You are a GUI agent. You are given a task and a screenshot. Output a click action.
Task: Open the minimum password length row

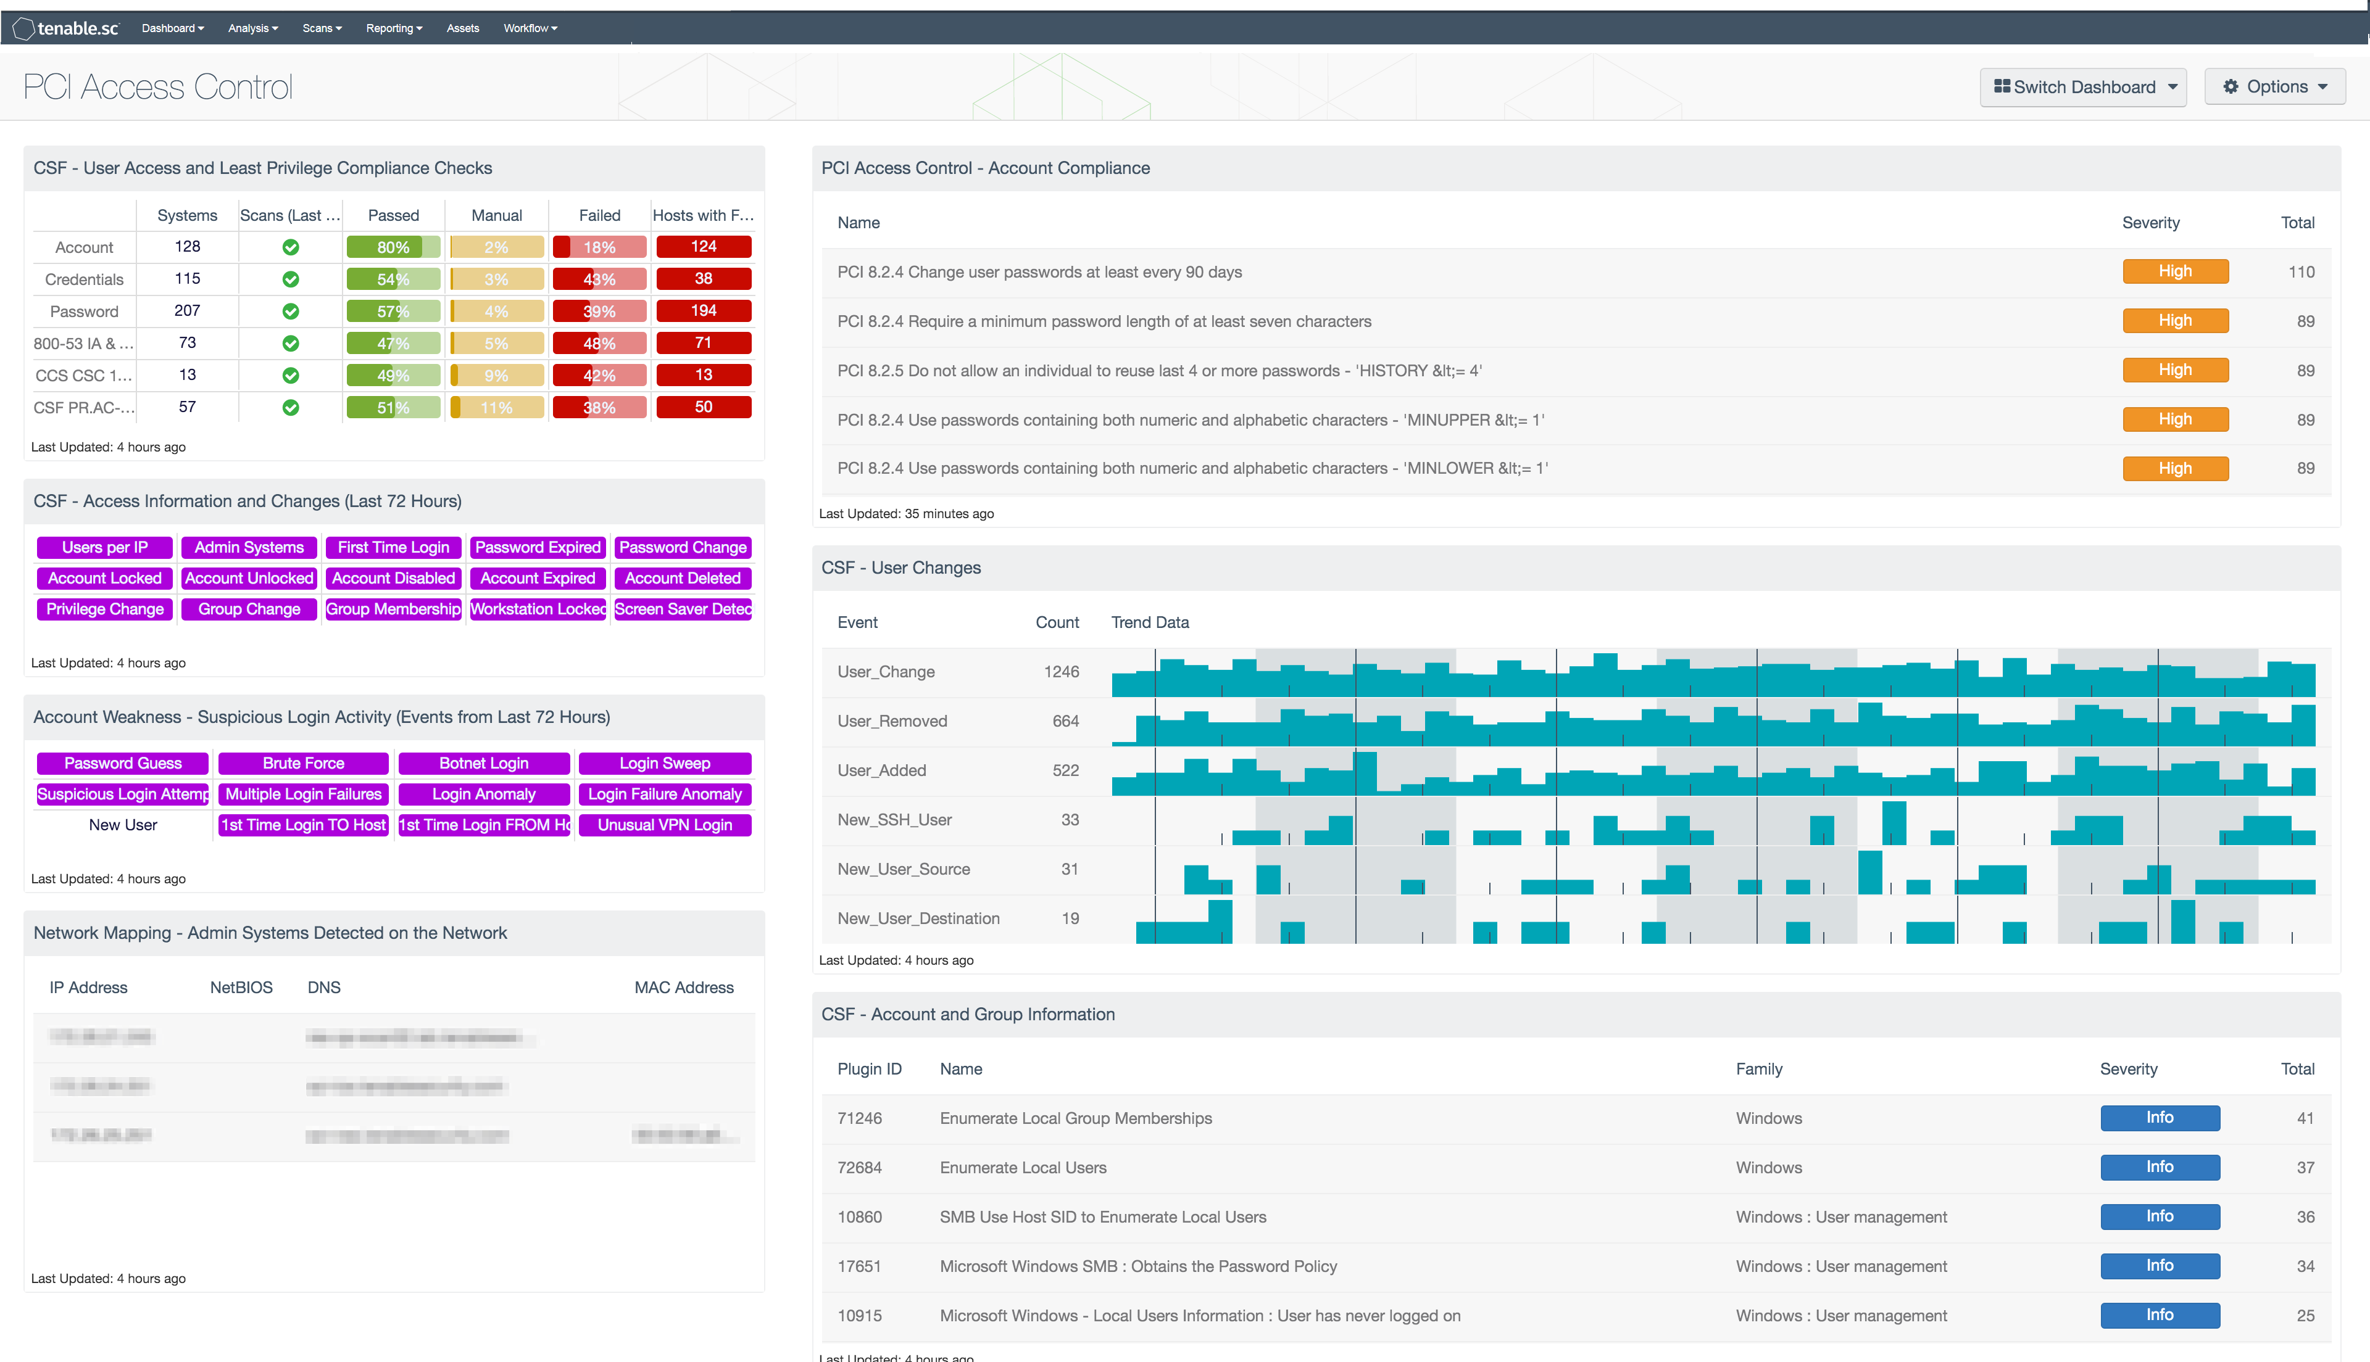pos(1576,321)
